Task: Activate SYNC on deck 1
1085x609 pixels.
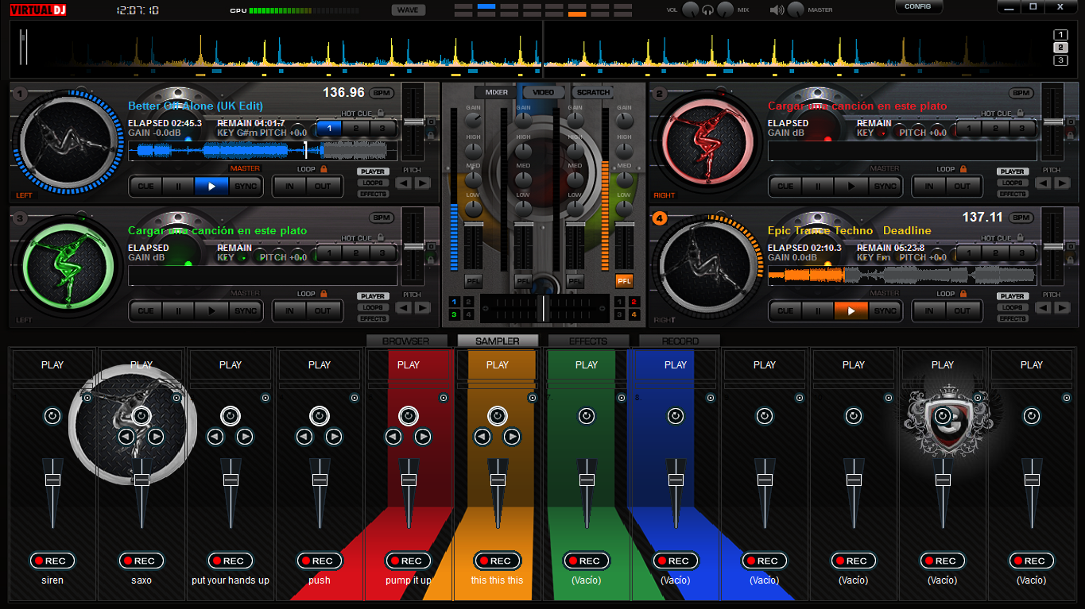Action: (x=247, y=186)
